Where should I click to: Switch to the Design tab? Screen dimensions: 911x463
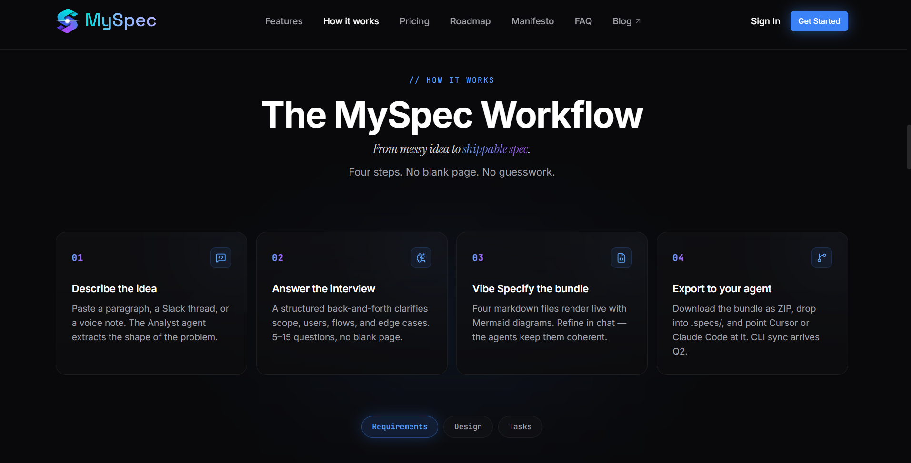point(468,427)
